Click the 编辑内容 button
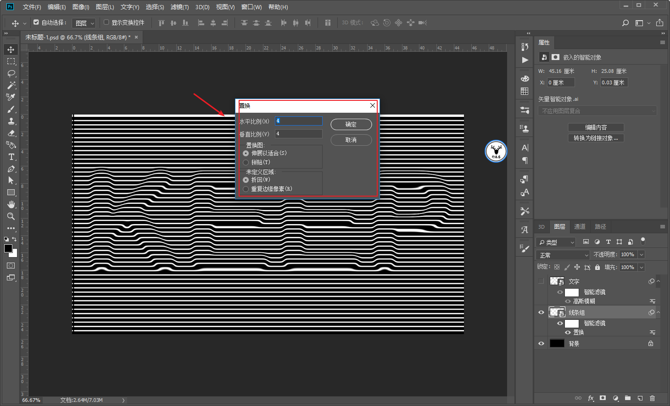 click(x=596, y=127)
